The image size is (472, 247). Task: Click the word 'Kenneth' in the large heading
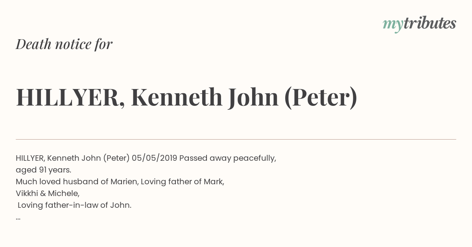click(177, 97)
